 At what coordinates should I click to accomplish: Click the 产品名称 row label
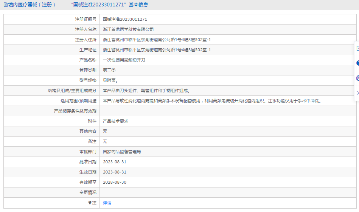point(88,60)
